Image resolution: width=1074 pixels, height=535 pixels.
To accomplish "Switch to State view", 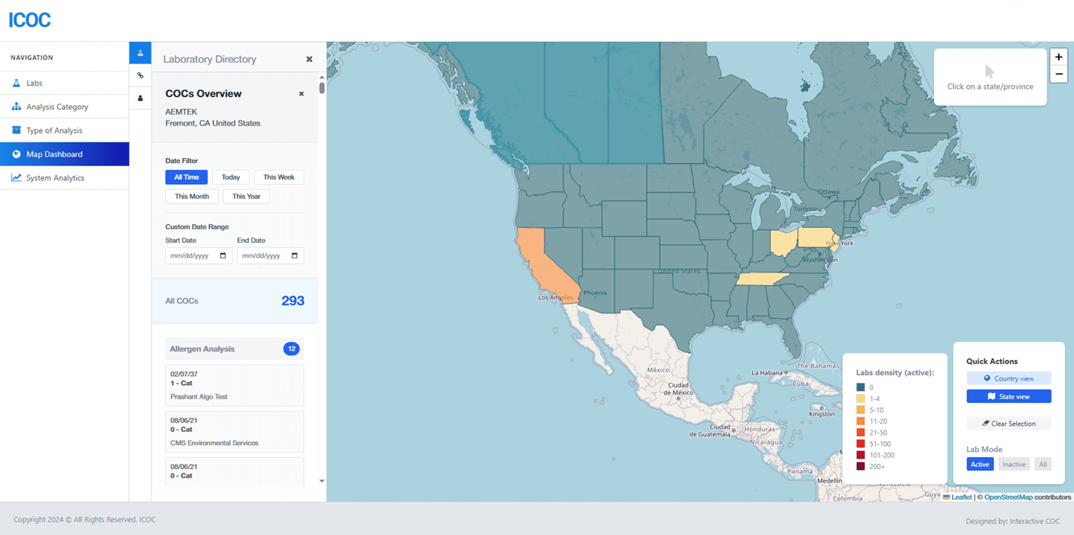I will pyautogui.click(x=1009, y=396).
